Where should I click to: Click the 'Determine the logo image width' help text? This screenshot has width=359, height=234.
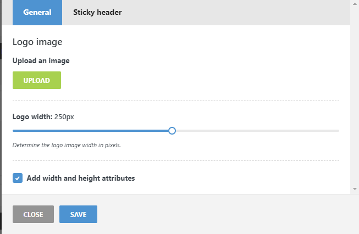pyautogui.click(x=67, y=146)
